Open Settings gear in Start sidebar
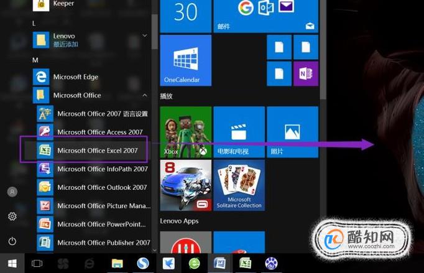 tap(12, 216)
